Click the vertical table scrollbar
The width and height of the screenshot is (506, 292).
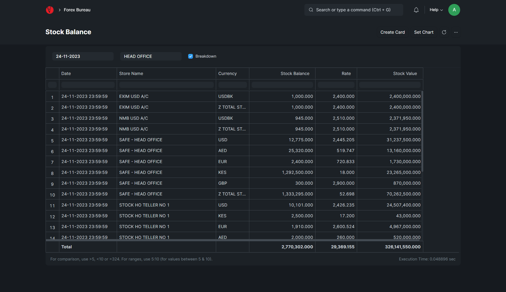click(x=422, y=131)
